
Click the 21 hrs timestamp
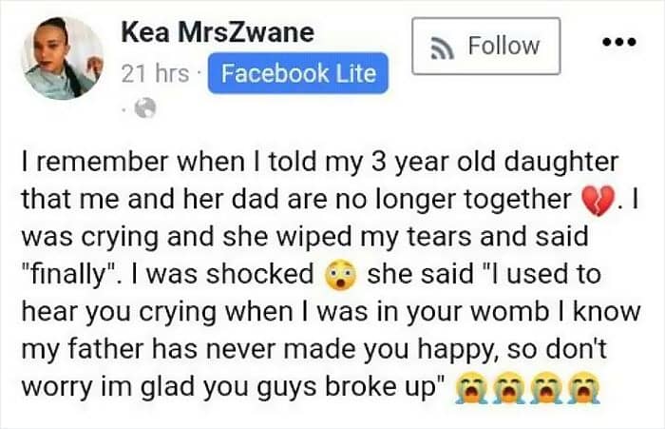(155, 73)
